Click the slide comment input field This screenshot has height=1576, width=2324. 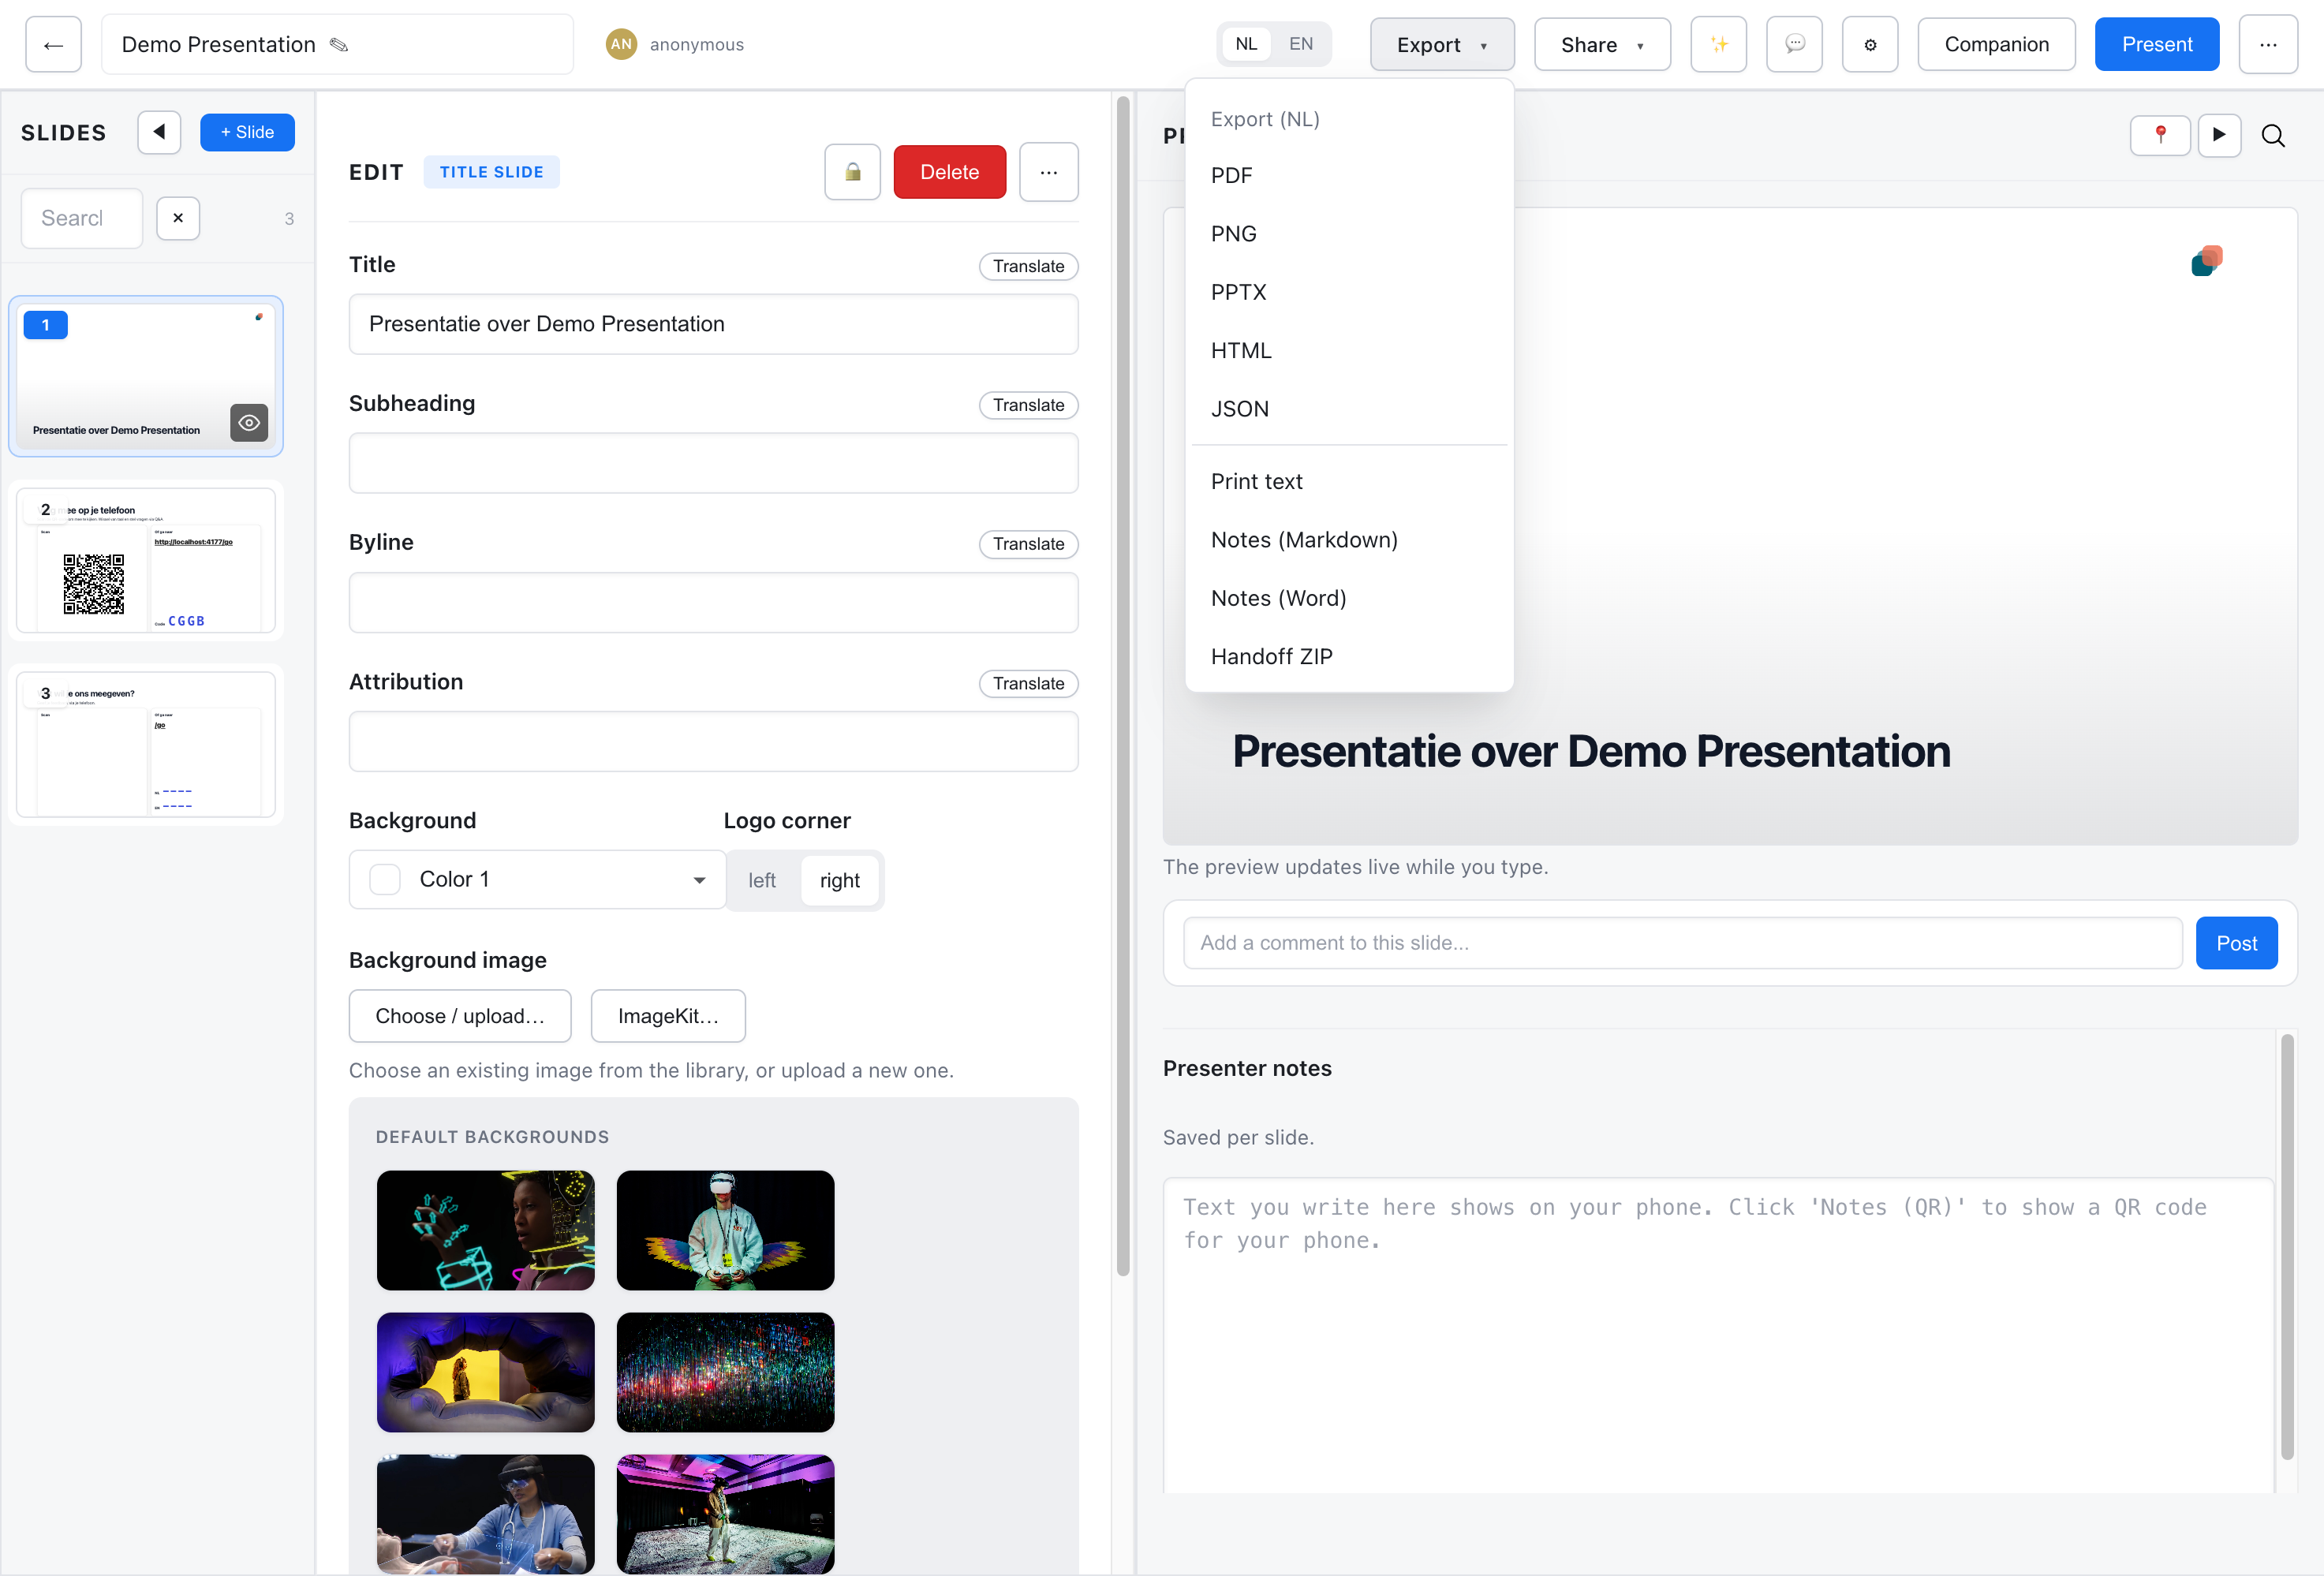point(1682,943)
